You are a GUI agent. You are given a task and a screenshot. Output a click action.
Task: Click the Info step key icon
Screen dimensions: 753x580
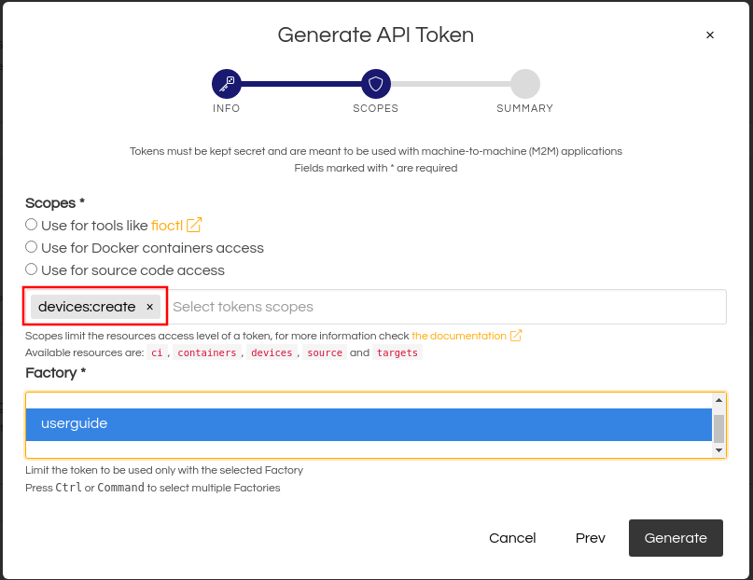click(227, 84)
